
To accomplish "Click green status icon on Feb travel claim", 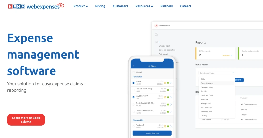I will [168, 126].
